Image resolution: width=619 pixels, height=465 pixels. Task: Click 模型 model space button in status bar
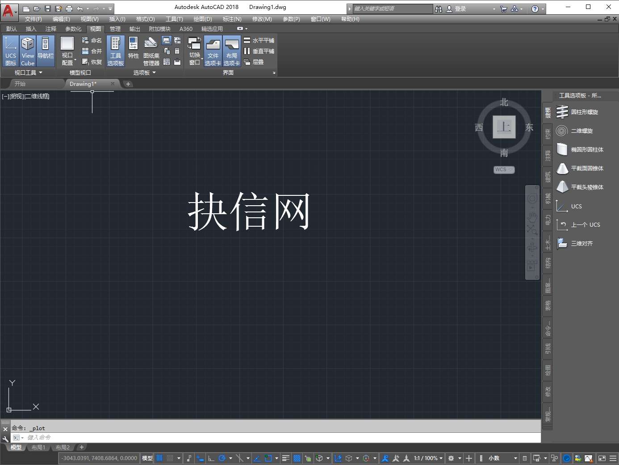[147, 458]
